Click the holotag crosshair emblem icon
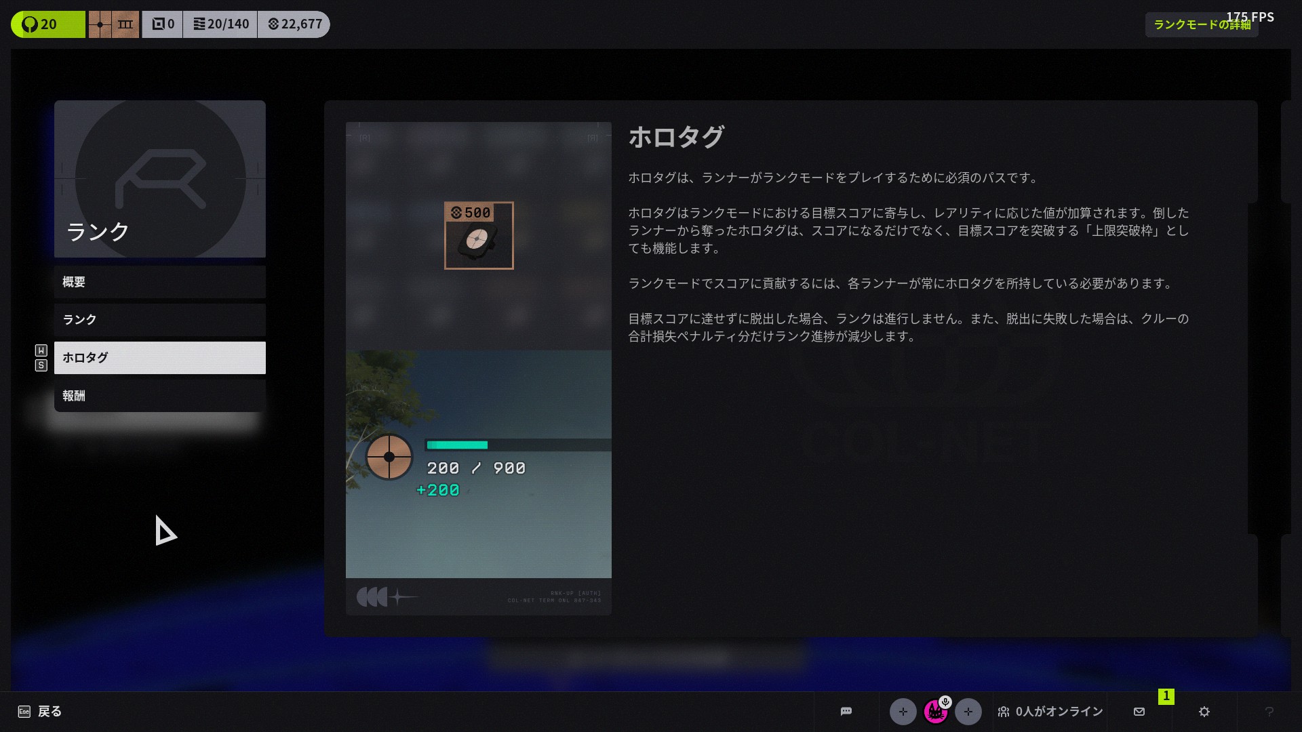Viewport: 1302px width, 732px height. [x=389, y=457]
